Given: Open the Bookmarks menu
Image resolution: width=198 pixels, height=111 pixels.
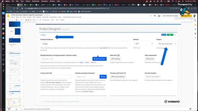Looking at the screenshot, I should 36,1.
